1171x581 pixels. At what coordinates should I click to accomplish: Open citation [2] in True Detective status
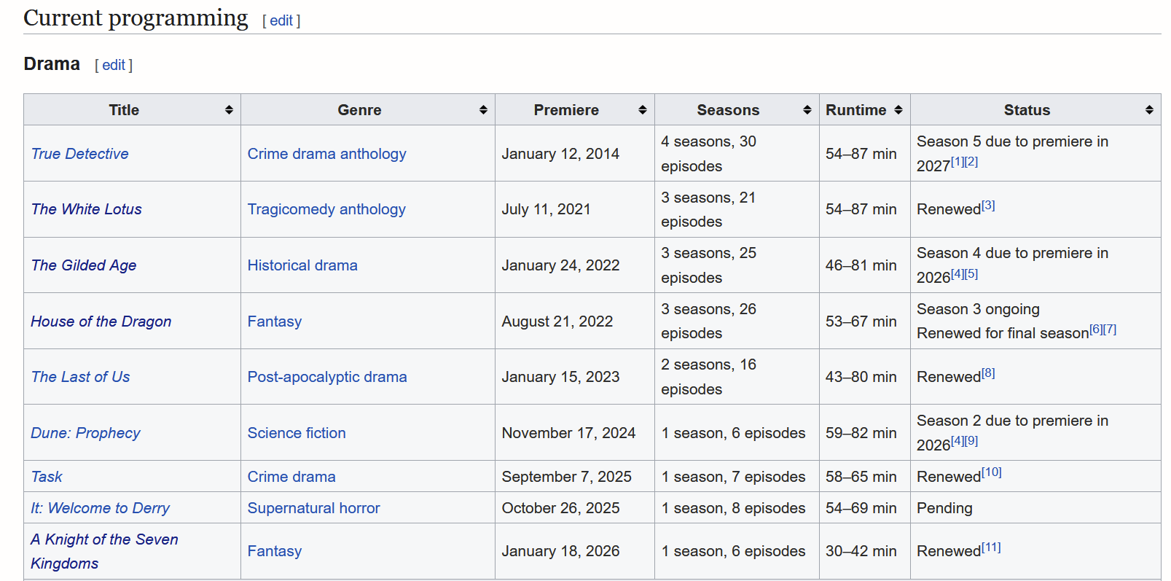click(x=971, y=162)
